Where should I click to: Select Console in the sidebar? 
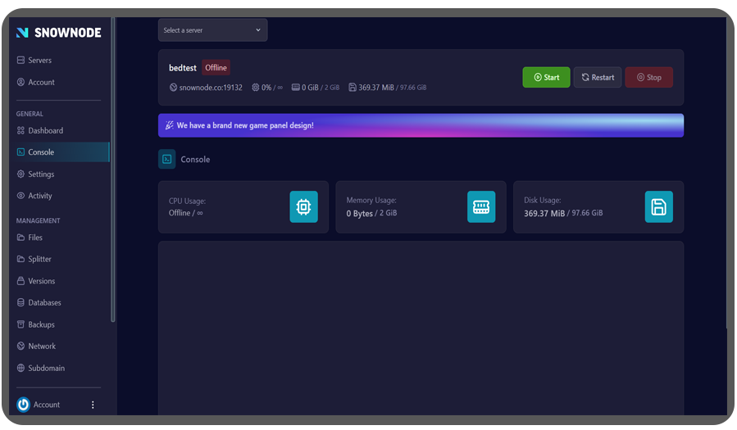coord(59,152)
